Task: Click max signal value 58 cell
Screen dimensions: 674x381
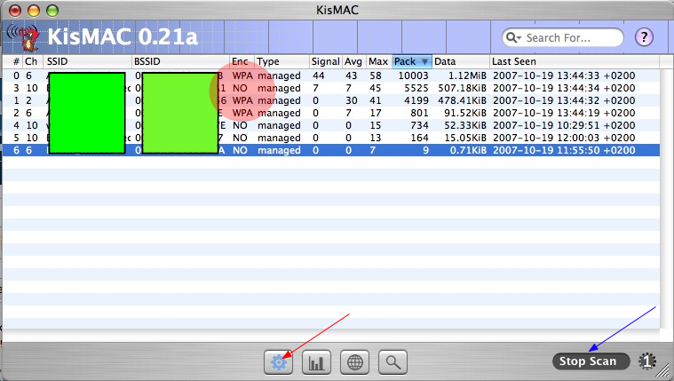Action: tap(376, 75)
